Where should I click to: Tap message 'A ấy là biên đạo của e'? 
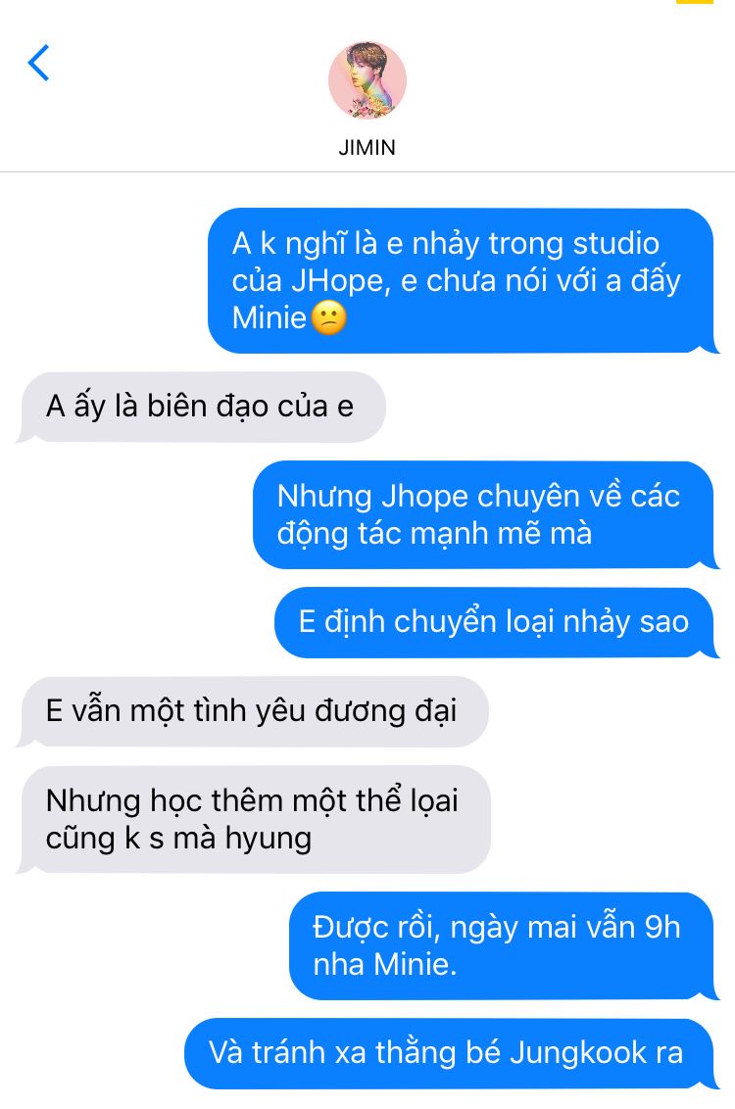click(x=201, y=407)
